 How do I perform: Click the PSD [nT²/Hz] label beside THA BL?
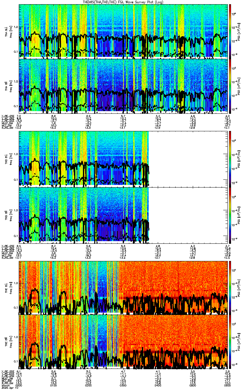[x=239, y=31]
